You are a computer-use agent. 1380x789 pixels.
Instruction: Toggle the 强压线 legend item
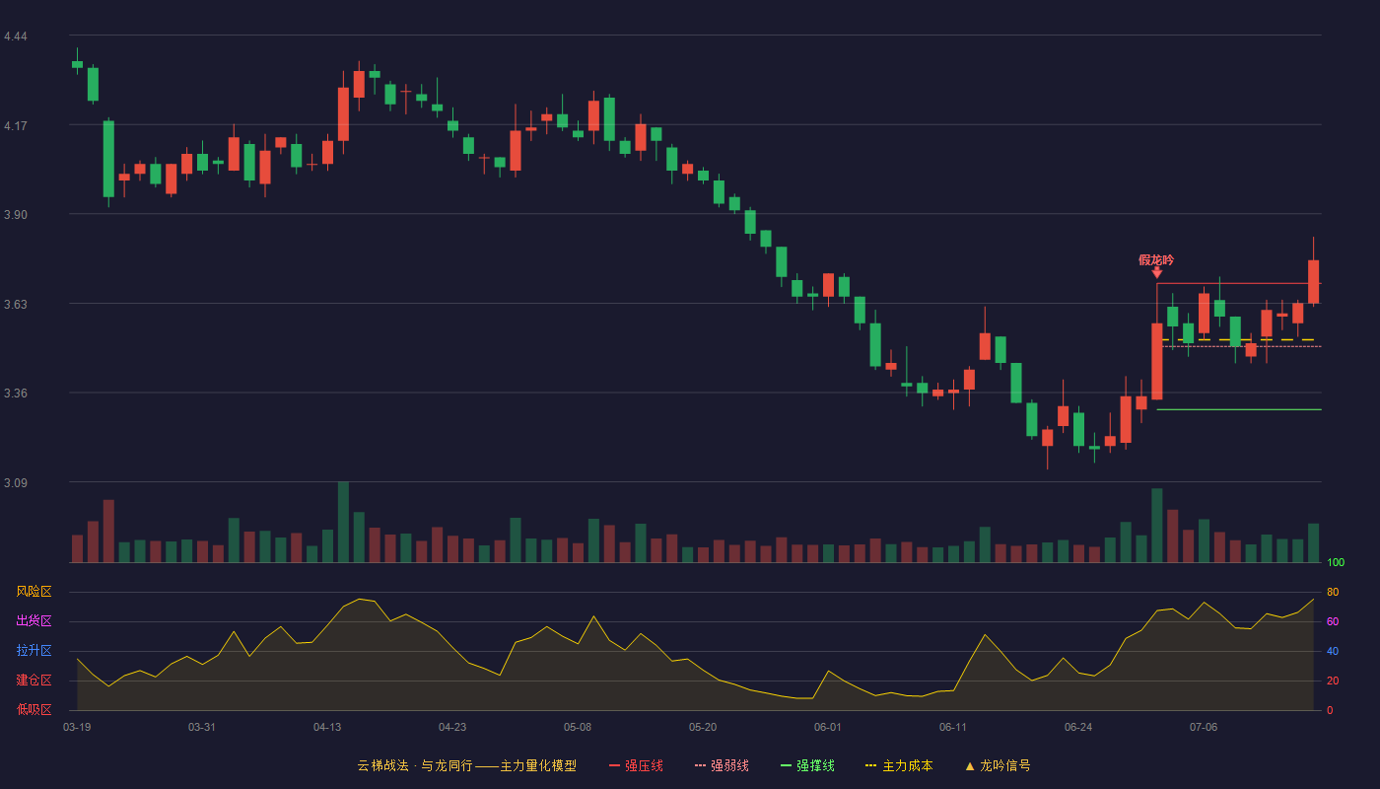click(x=636, y=765)
